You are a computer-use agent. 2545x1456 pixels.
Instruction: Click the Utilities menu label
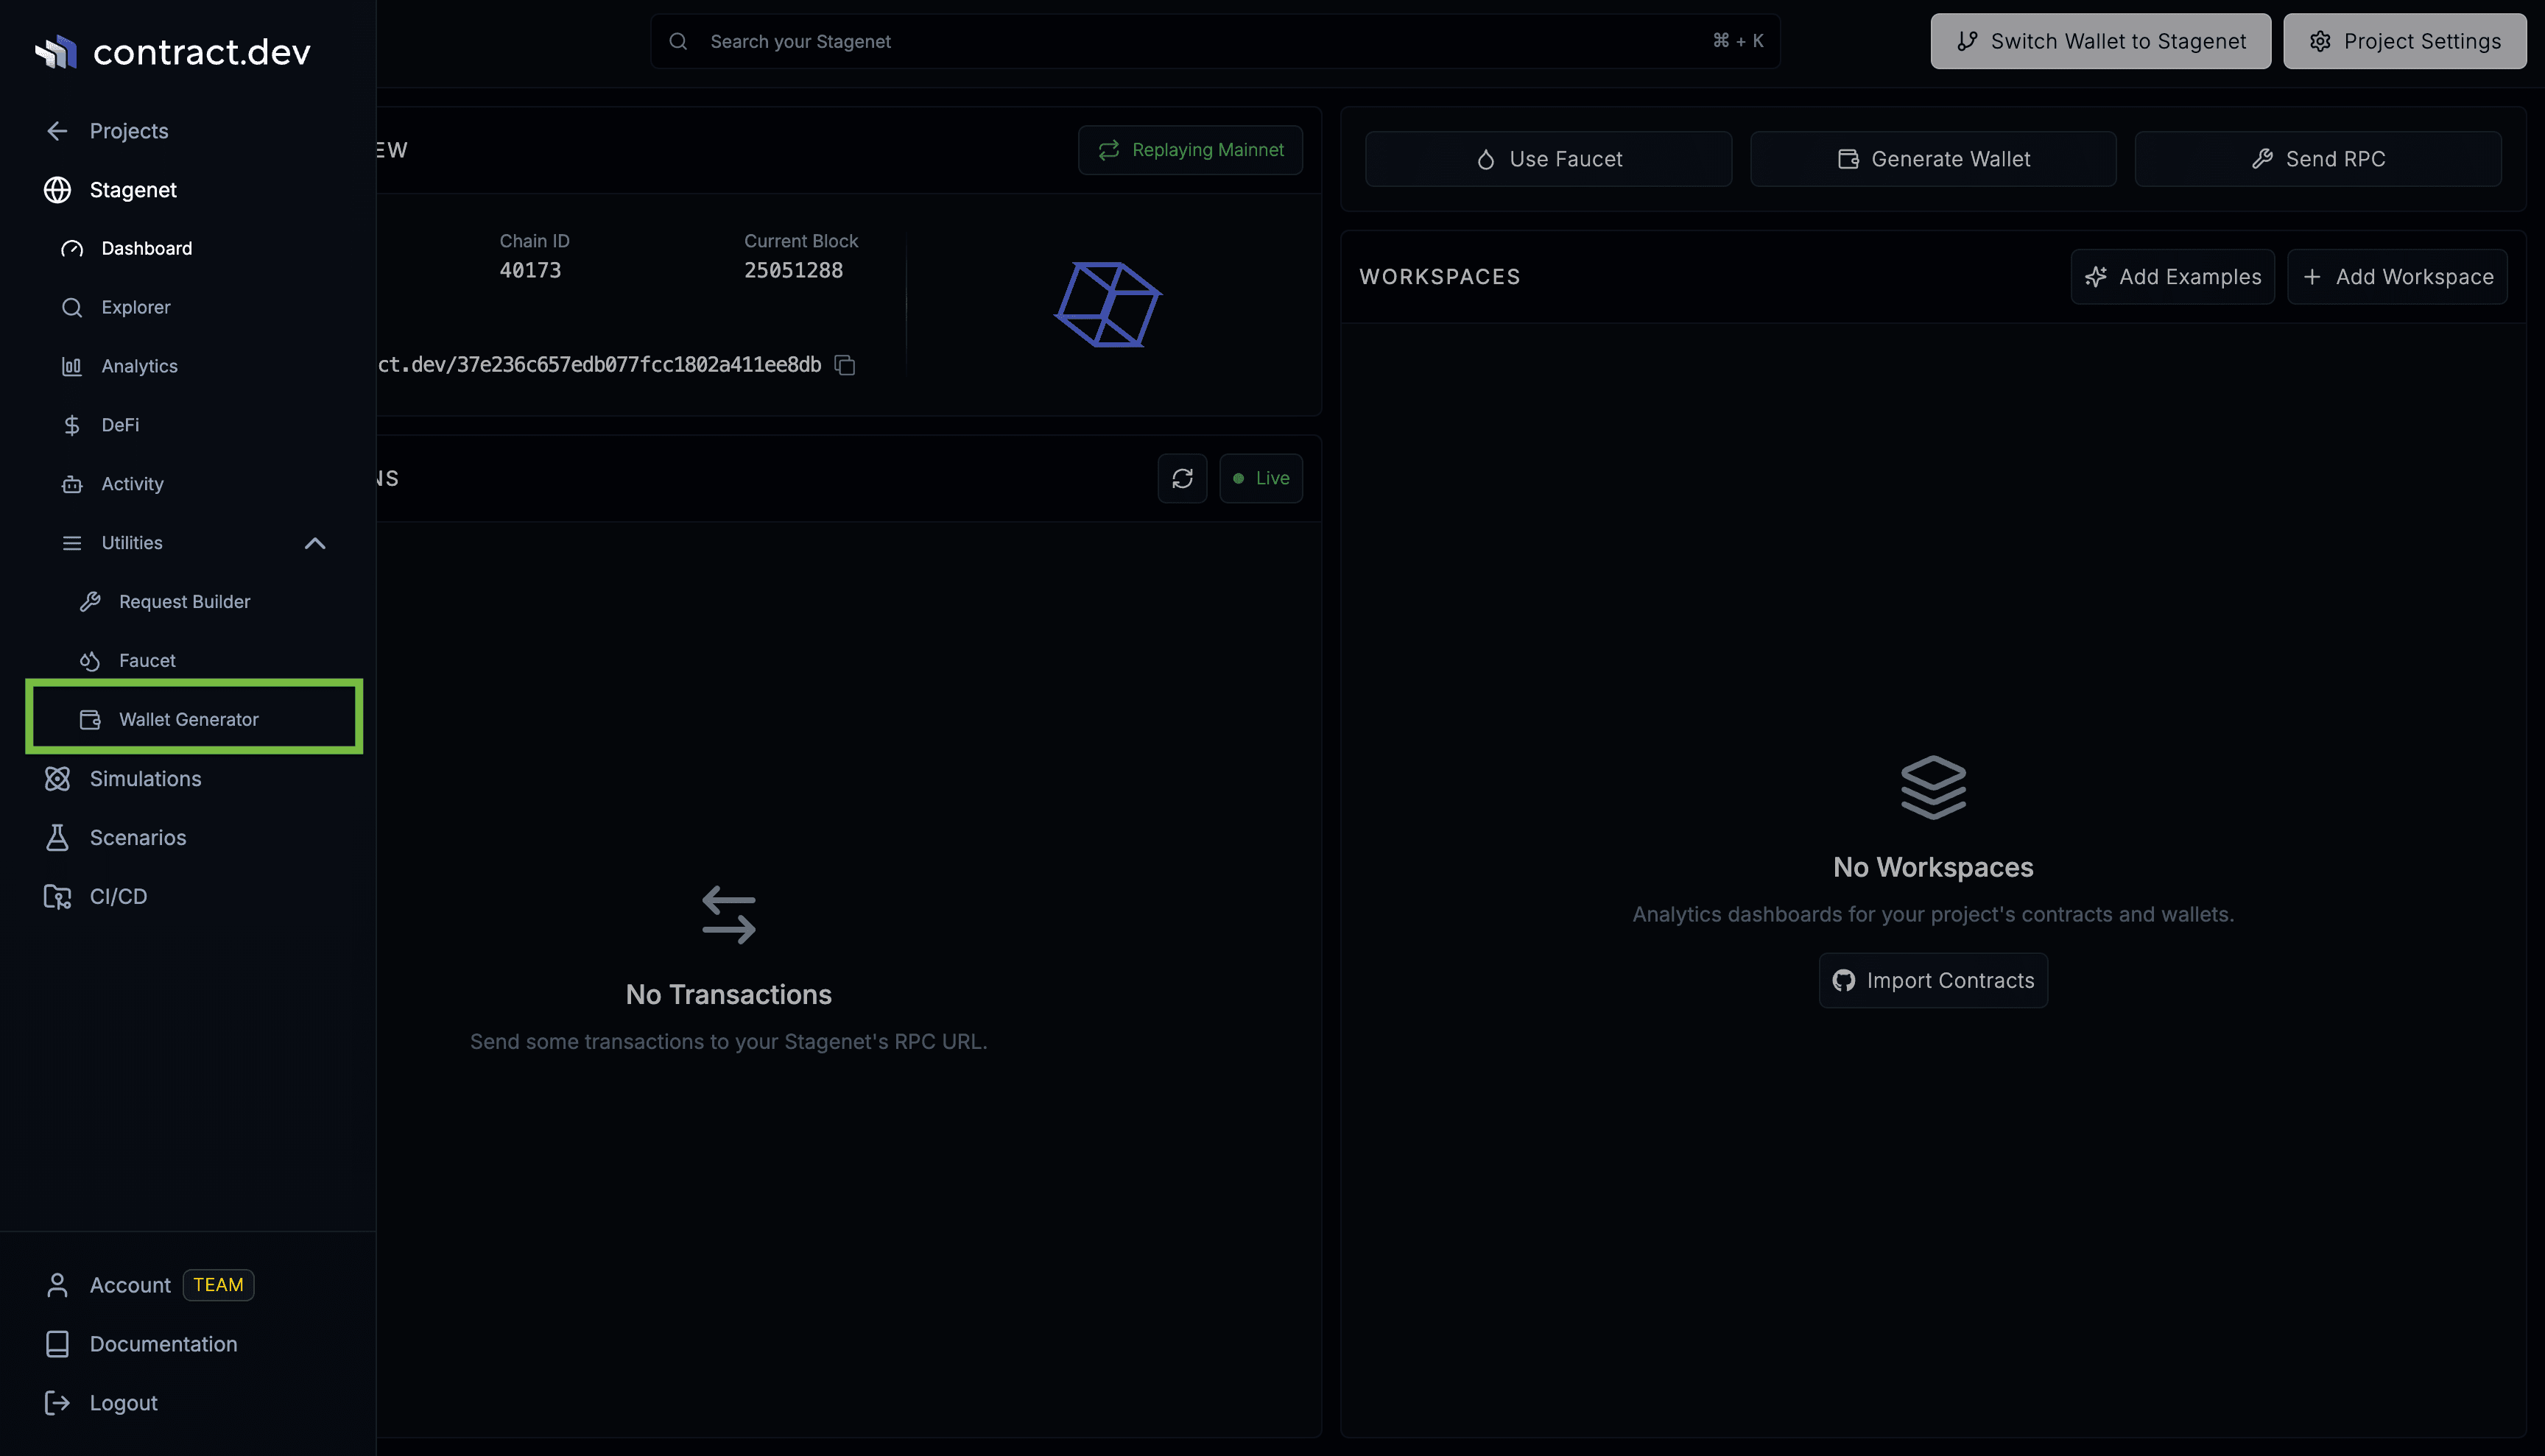point(132,543)
